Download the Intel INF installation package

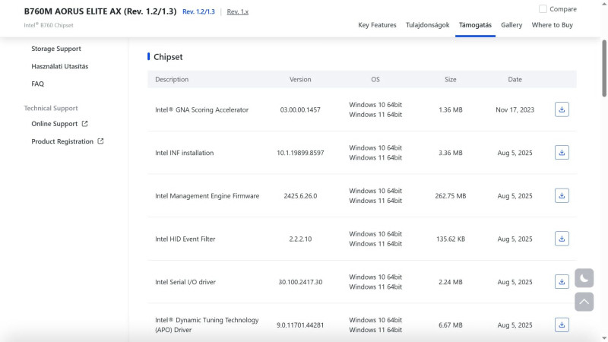562,153
